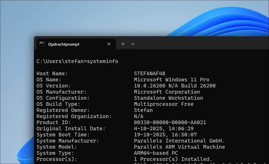Click the Microsoft Windows 11 Pro text
This screenshot has width=269, height=164.
tap(172, 80)
